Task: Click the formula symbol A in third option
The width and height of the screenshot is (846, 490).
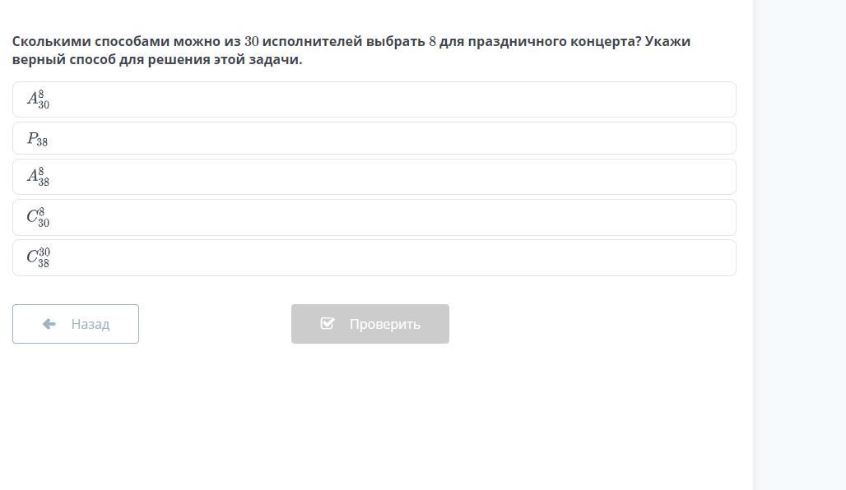Action: coord(32,176)
